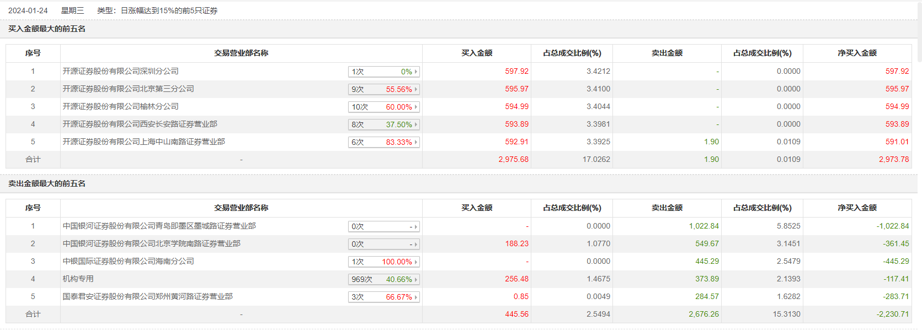Expand the 9次 55.56% dropdown box
This screenshot has width=922, height=331.
click(x=384, y=89)
